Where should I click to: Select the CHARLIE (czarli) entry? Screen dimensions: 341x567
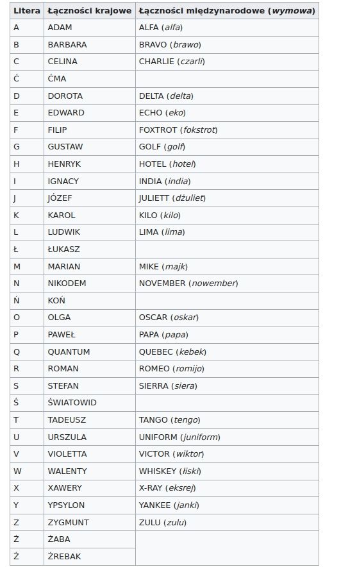[x=227, y=62]
